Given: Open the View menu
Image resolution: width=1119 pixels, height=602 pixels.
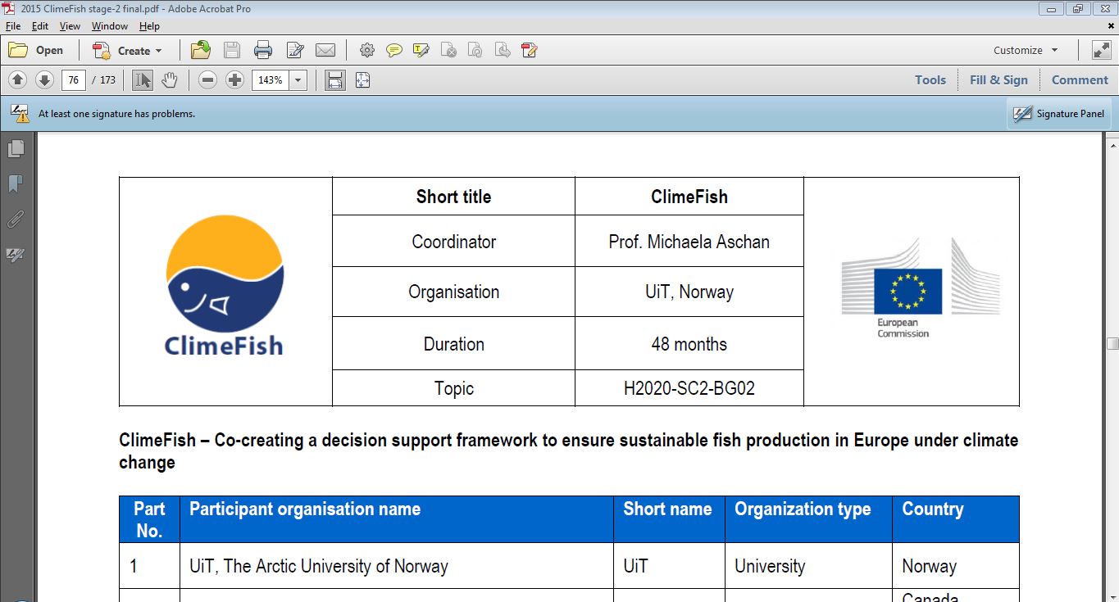Looking at the screenshot, I should pos(70,26).
